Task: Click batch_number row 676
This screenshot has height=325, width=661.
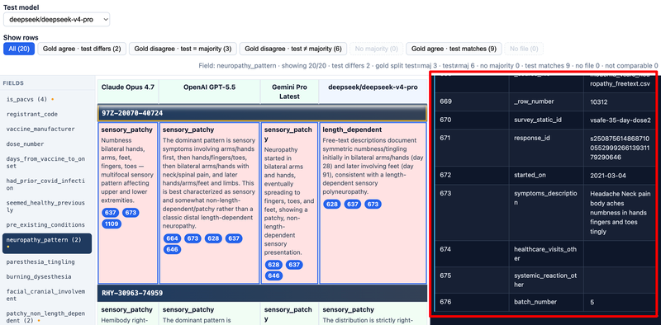Action: tap(546, 302)
